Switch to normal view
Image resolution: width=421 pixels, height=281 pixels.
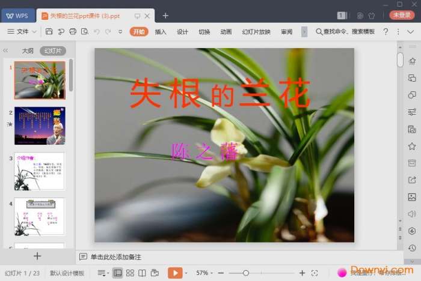tap(117, 273)
